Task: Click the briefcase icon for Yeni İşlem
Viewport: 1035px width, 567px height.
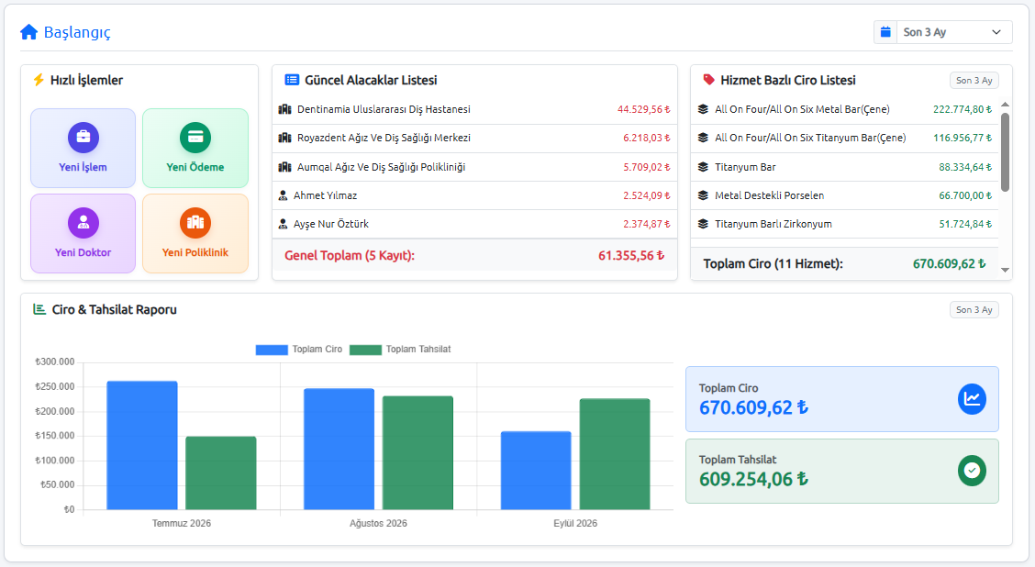Action: 83,138
